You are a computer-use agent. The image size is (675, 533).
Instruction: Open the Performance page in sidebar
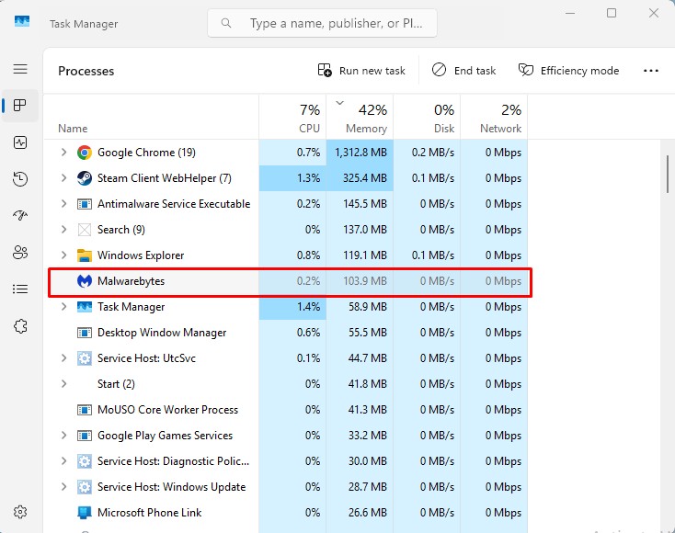click(20, 142)
